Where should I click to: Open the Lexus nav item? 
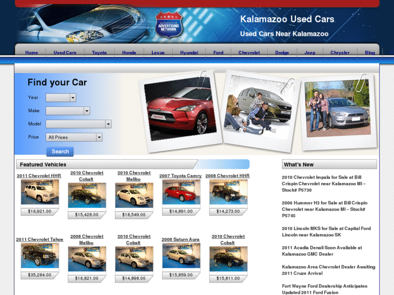pos(158,53)
